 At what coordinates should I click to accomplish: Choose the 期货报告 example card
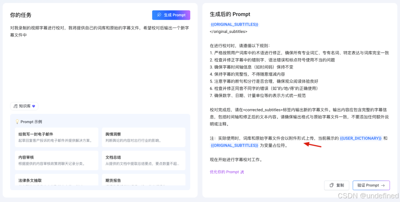tap(144, 179)
